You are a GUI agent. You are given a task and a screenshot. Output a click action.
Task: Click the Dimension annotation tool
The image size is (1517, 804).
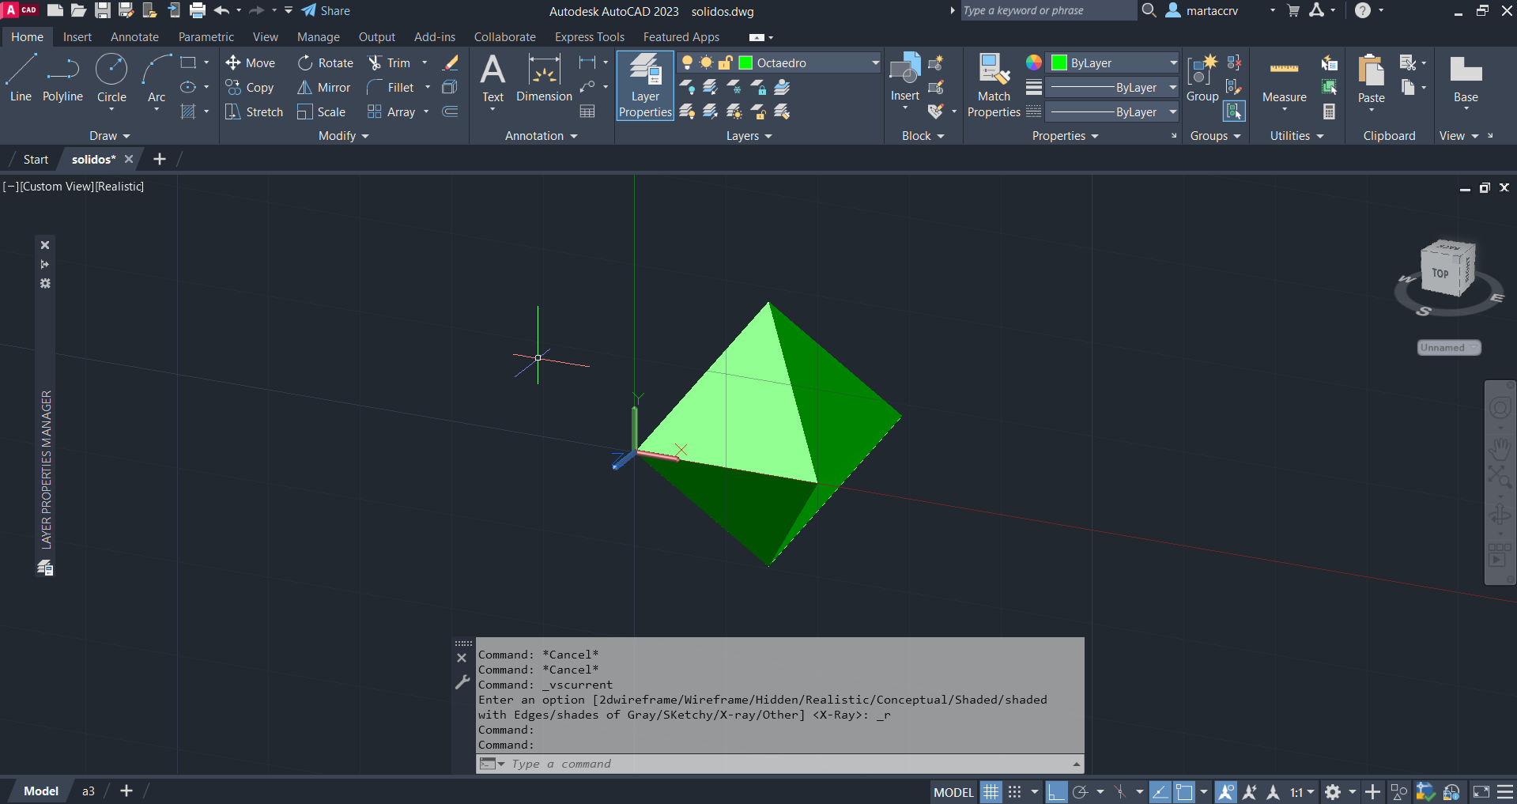(544, 79)
